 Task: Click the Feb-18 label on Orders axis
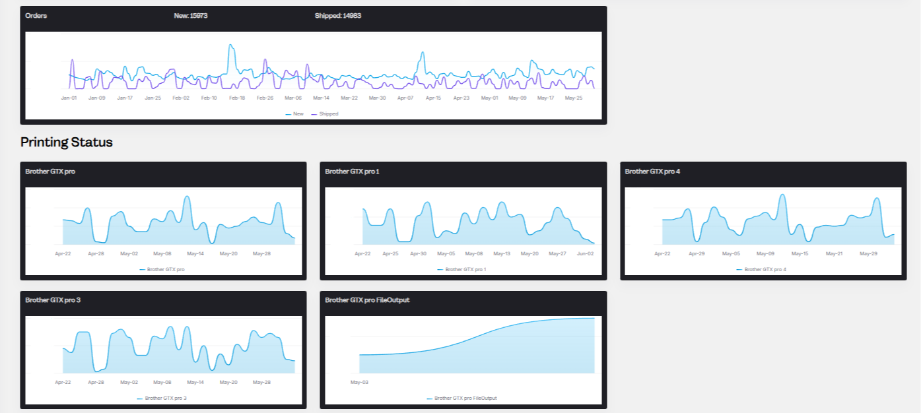(237, 98)
